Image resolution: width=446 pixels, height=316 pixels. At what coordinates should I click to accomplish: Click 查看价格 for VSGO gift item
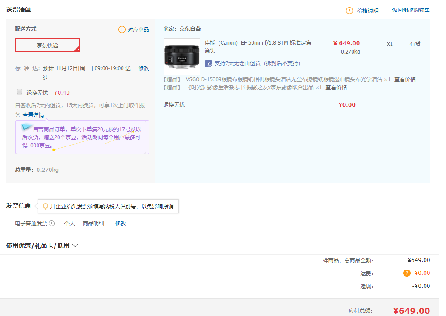pos(404,79)
